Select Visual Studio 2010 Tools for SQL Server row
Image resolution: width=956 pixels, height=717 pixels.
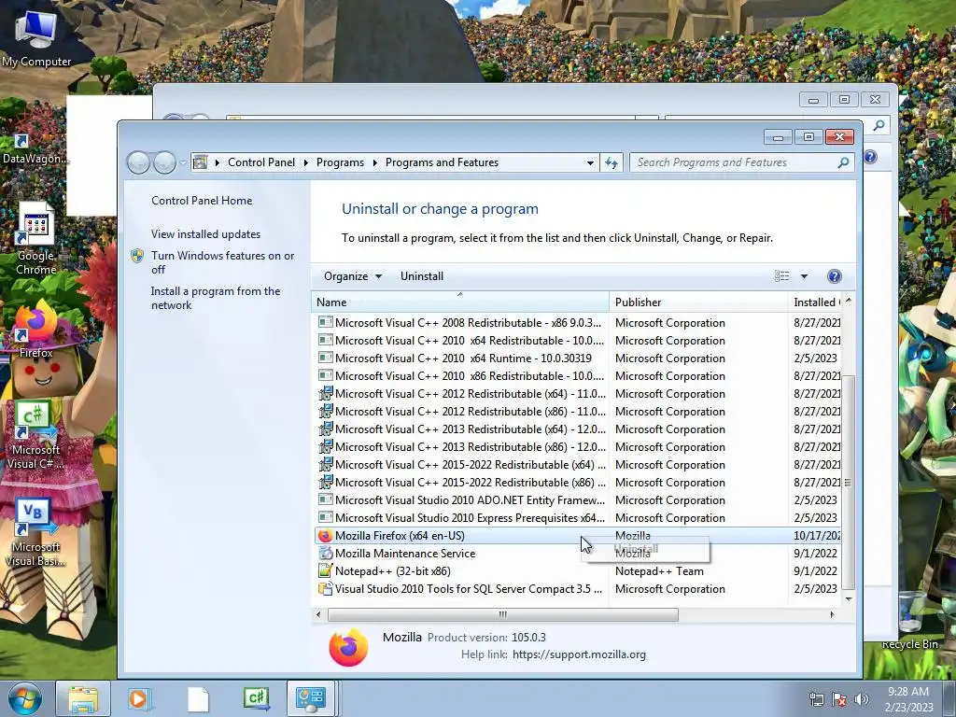pyautogui.click(x=577, y=589)
